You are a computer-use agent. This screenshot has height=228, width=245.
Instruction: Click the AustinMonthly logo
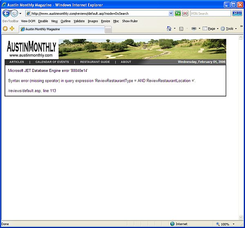click(31, 46)
